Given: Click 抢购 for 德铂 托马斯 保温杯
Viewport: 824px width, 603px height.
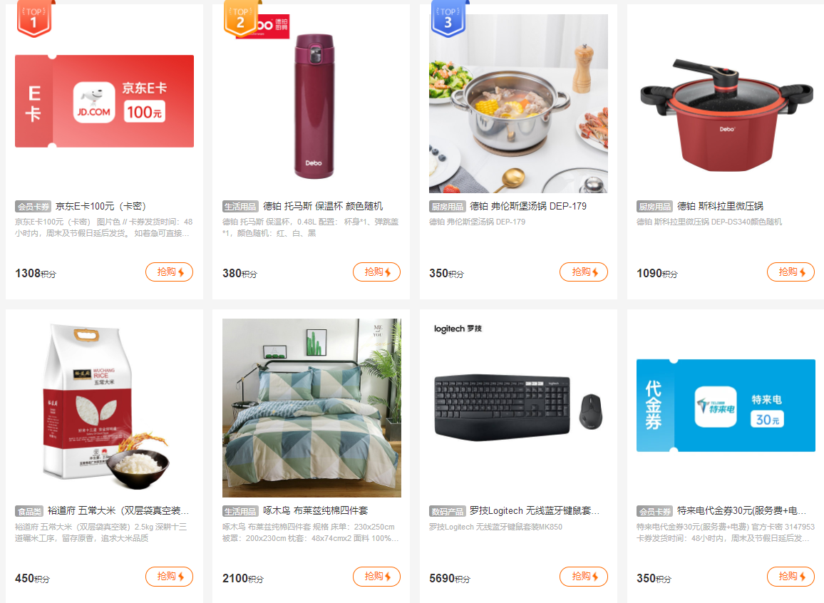Looking at the screenshot, I should coord(376,272).
